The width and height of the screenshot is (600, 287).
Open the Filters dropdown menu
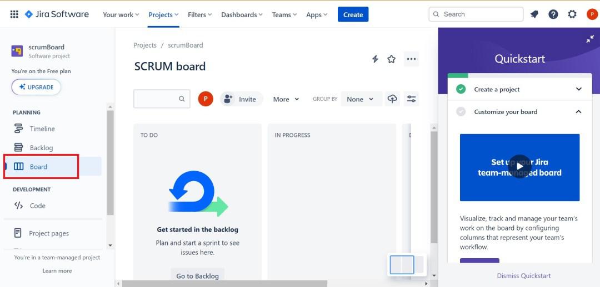coord(200,15)
